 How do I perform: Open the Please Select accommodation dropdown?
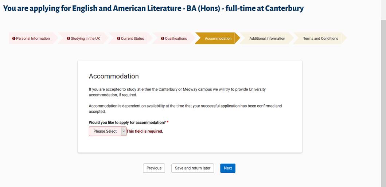point(105,131)
